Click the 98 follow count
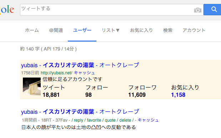 click(x=89, y=95)
